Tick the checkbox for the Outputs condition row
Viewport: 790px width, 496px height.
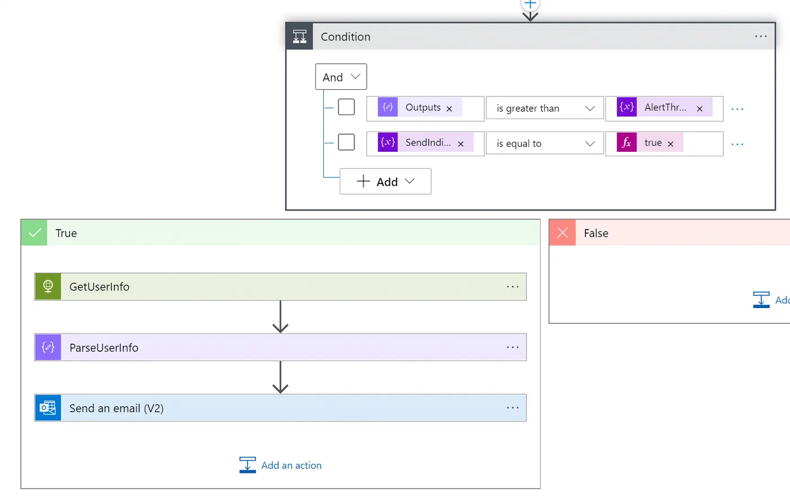coord(346,107)
